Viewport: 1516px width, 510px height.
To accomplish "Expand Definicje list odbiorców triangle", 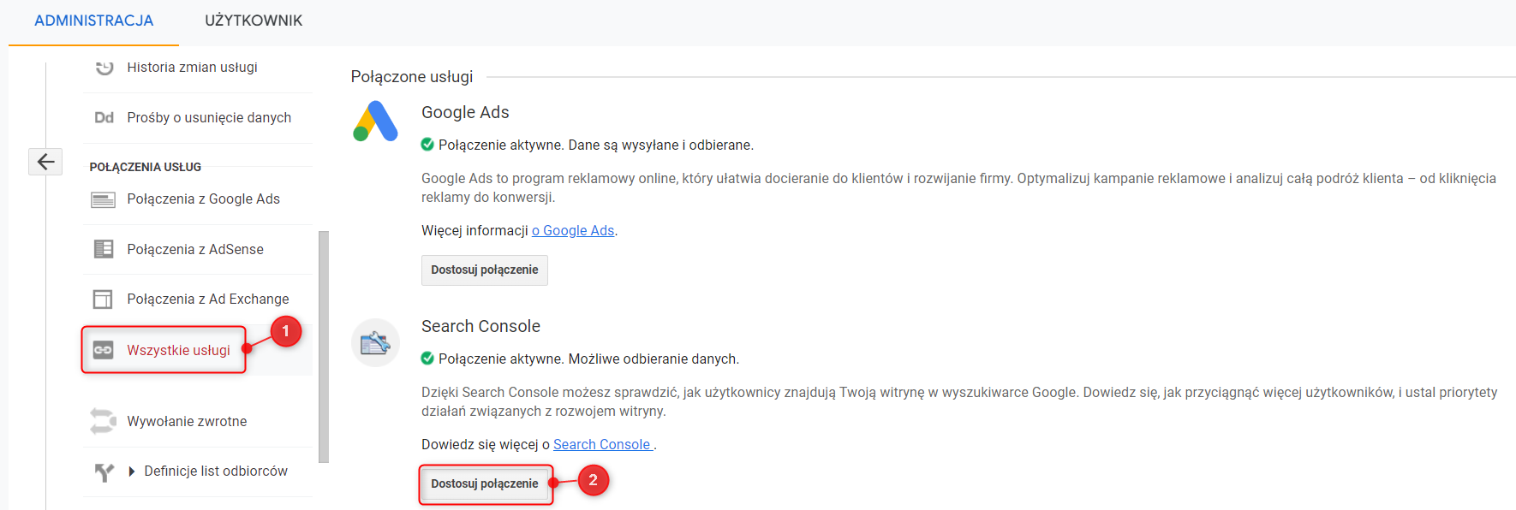I will 131,471.
